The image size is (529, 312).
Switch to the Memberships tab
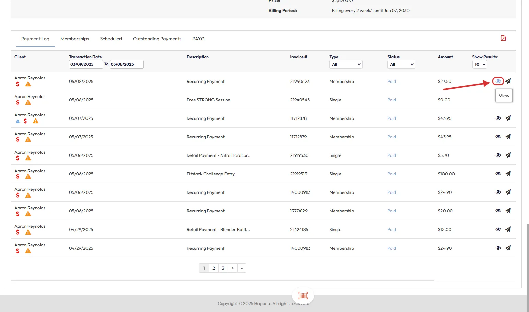[74, 39]
